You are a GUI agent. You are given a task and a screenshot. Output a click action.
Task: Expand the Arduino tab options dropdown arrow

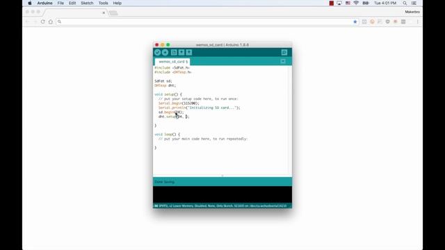click(x=283, y=61)
